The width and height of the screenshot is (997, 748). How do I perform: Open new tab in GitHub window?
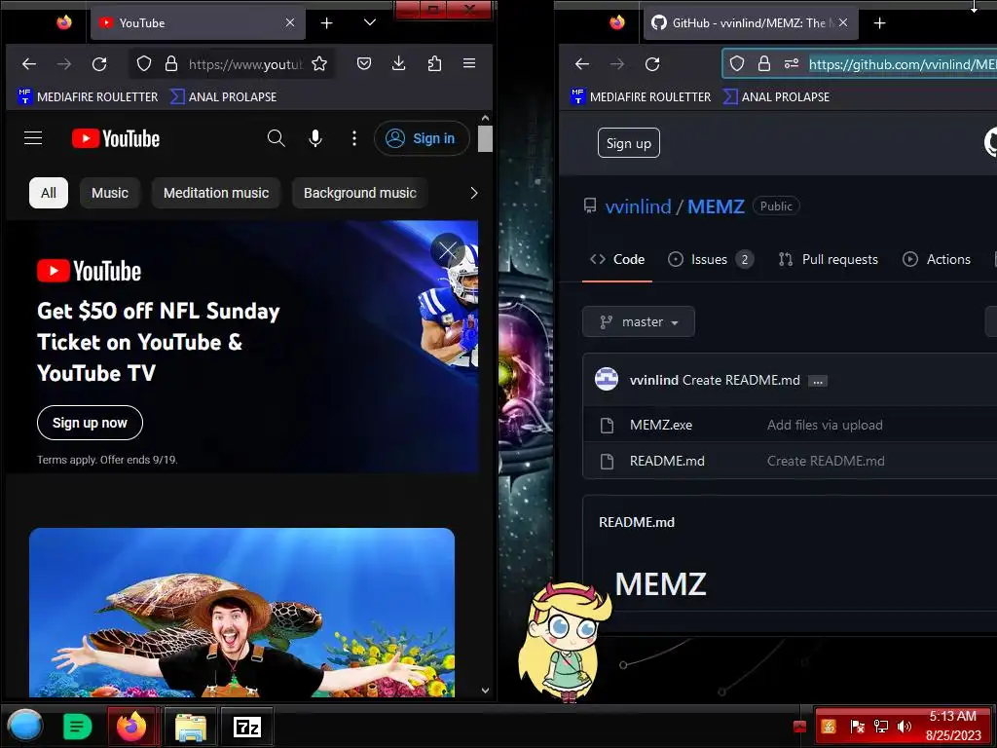[x=879, y=23]
